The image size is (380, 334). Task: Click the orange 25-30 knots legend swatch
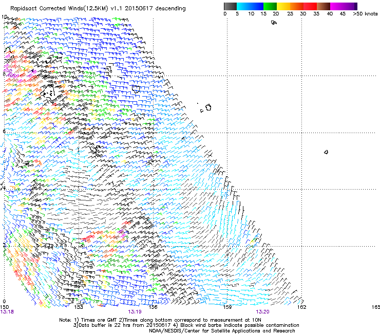pyautogui.click(x=297, y=6)
